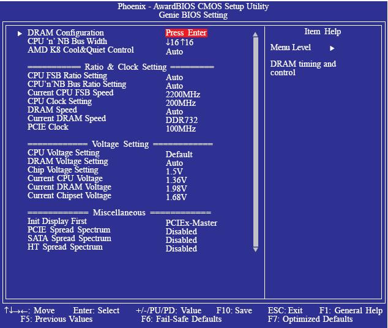This screenshot has width=388, height=328.
Task: Click the Current CPU FSB Speed label
Action: point(70,93)
